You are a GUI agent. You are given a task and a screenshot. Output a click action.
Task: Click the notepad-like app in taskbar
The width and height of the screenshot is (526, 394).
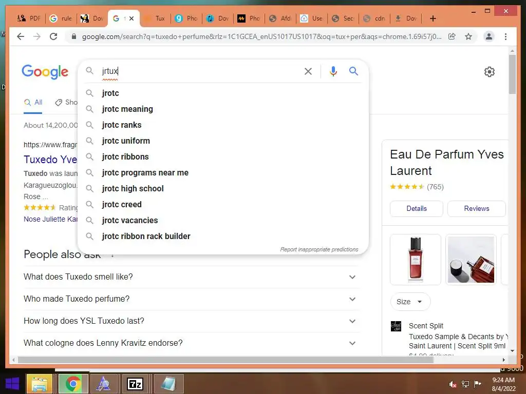coord(168,384)
